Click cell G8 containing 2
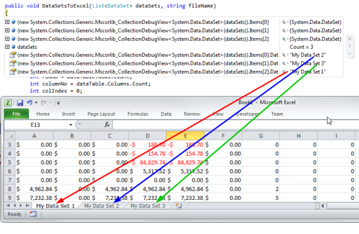 tap(261, 189)
